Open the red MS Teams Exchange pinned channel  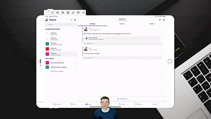(61, 49)
